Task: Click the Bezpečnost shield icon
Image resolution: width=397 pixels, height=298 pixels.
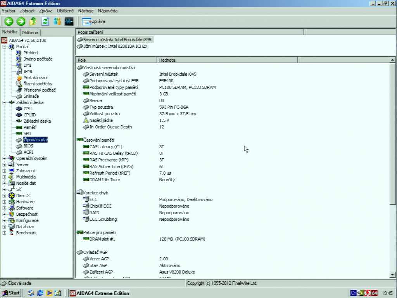Action: 11,214
